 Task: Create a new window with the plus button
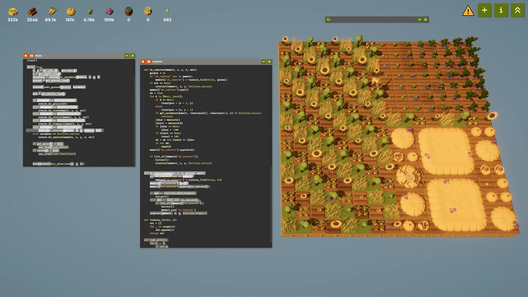point(484,10)
